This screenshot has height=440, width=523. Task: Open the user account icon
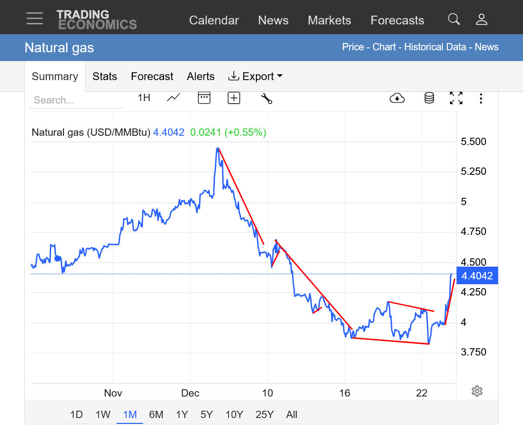(481, 20)
